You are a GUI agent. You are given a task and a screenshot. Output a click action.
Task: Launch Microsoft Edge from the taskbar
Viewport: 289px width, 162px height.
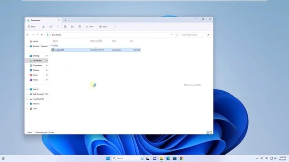click(x=168, y=158)
